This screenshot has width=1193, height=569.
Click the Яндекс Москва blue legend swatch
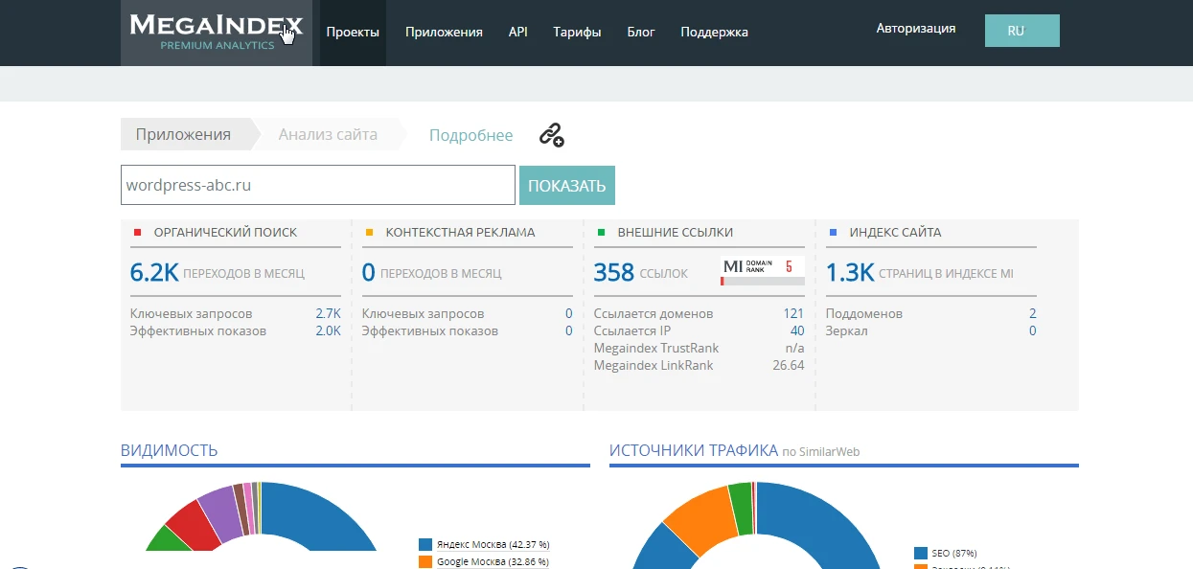pos(425,544)
